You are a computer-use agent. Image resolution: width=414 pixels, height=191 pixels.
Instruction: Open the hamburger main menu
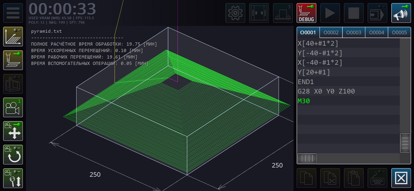tap(13, 13)
